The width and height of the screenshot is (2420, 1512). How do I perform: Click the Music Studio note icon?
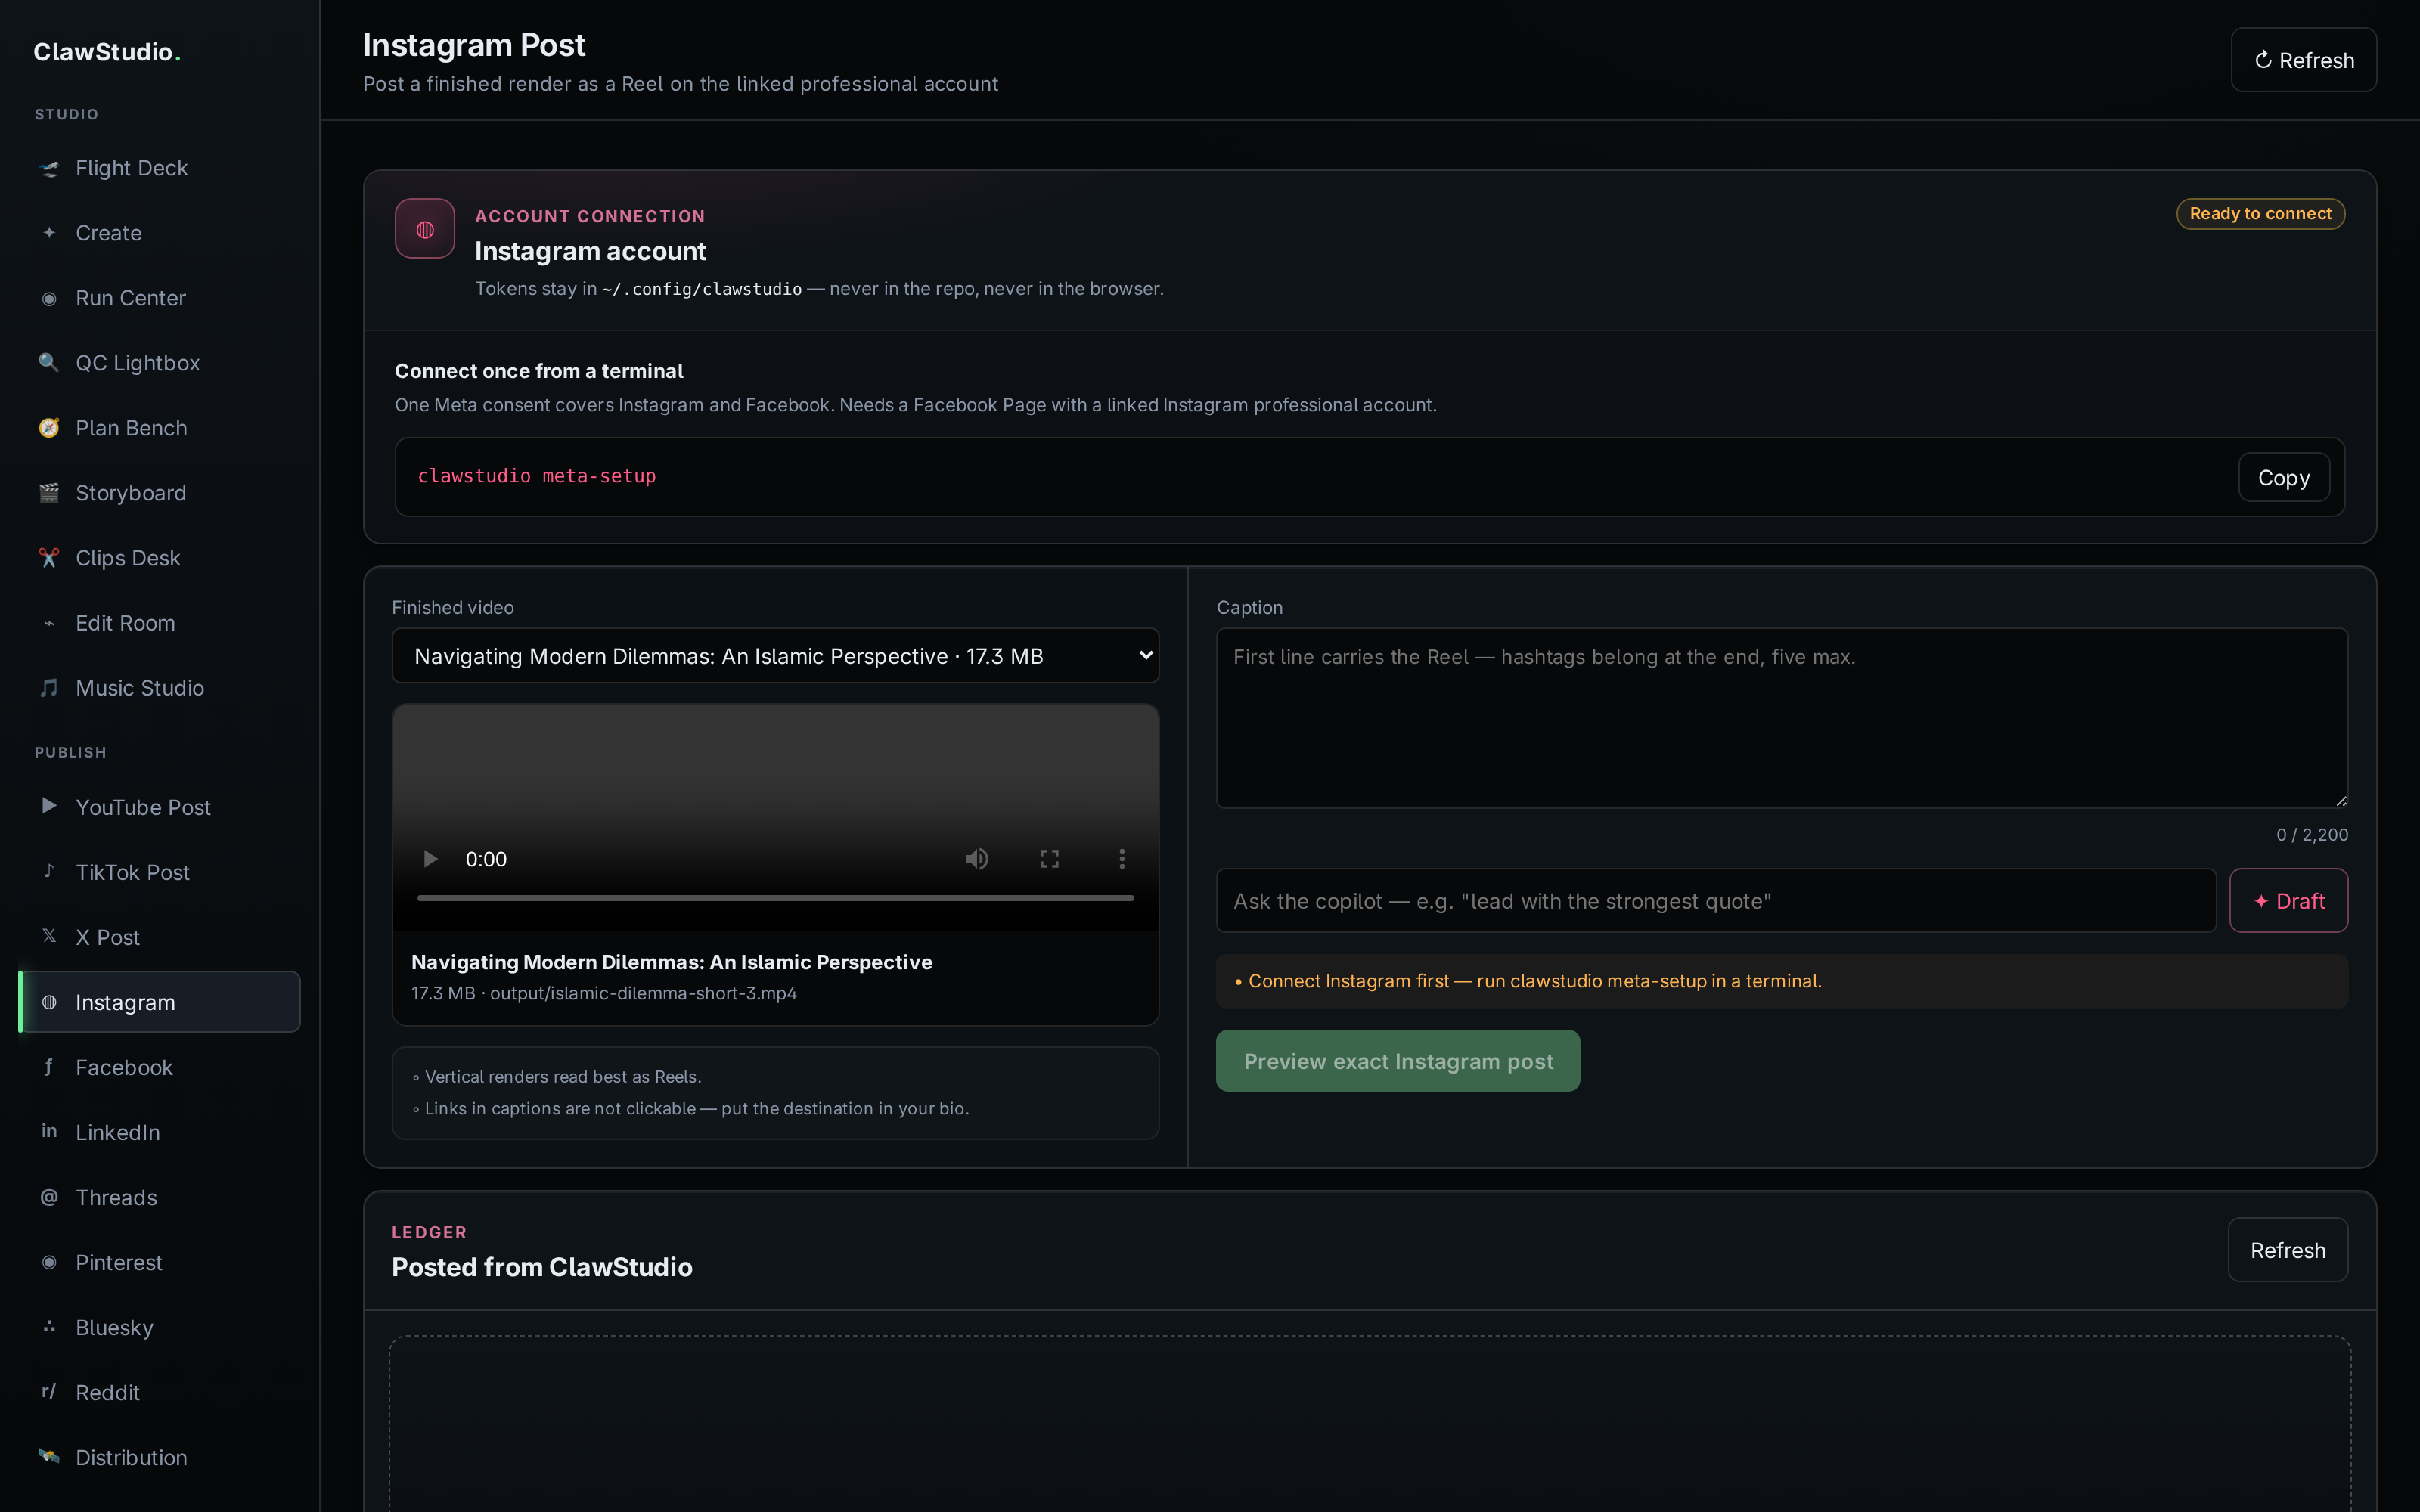coord(49,688)
